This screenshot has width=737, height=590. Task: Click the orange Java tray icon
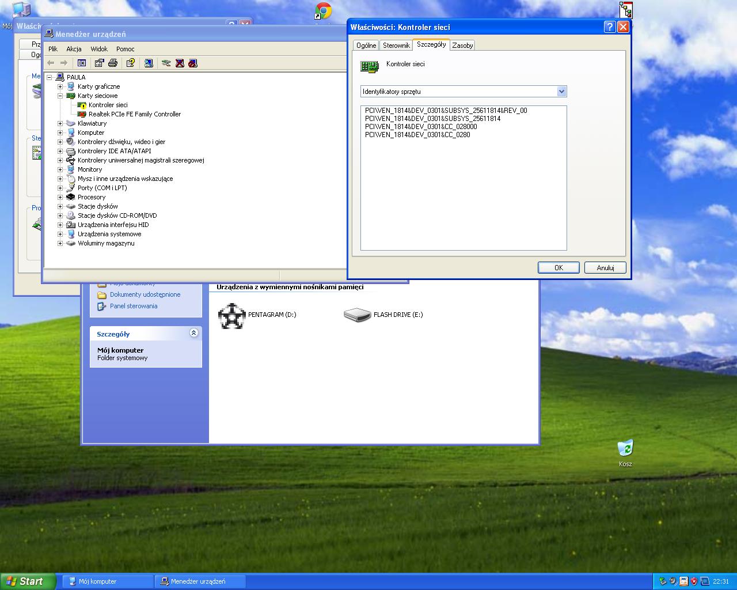click(x=683, y=581)
